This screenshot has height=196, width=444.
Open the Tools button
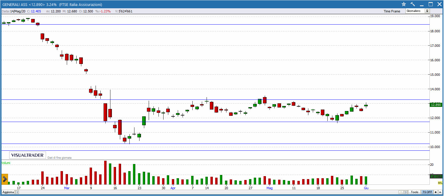(415, 192)
